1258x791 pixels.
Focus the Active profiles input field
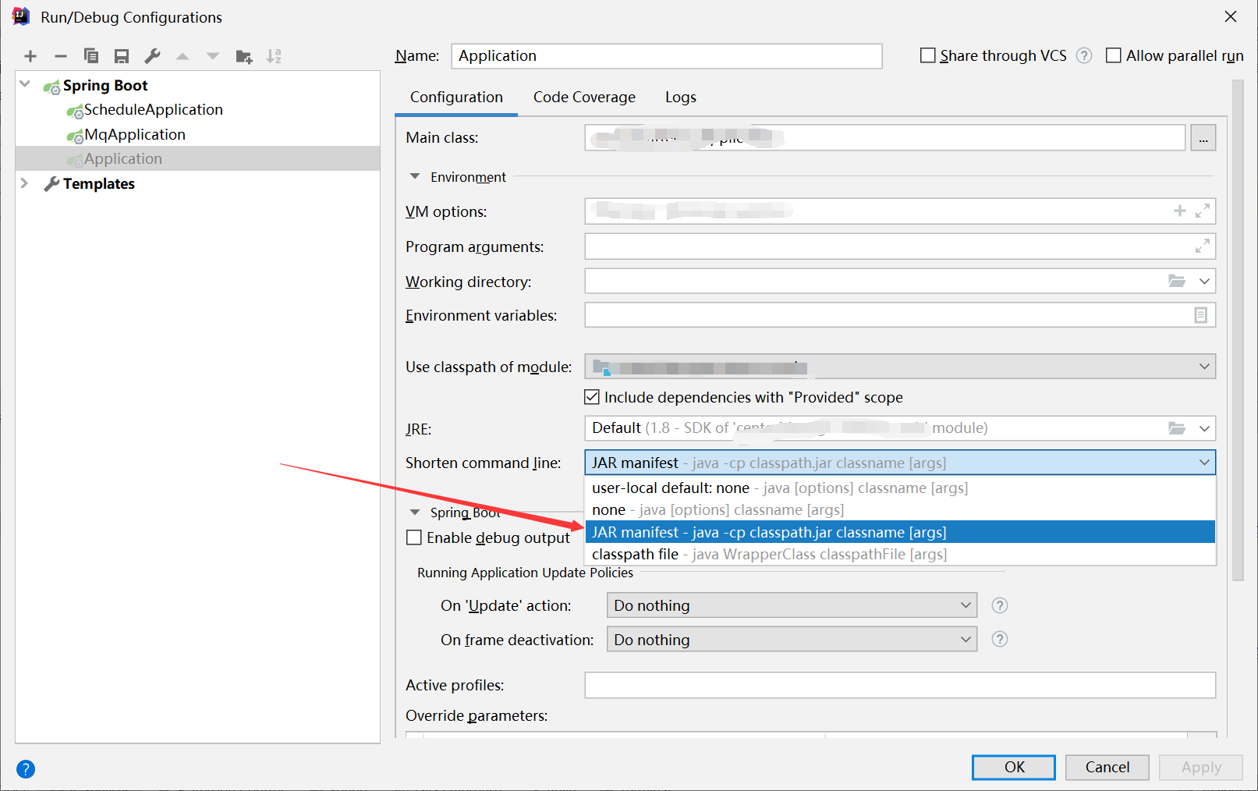tap(900, 685)
